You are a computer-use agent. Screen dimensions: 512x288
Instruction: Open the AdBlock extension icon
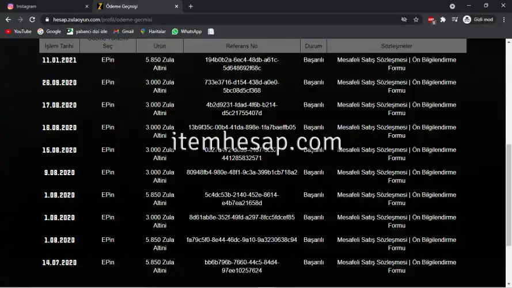431,19
